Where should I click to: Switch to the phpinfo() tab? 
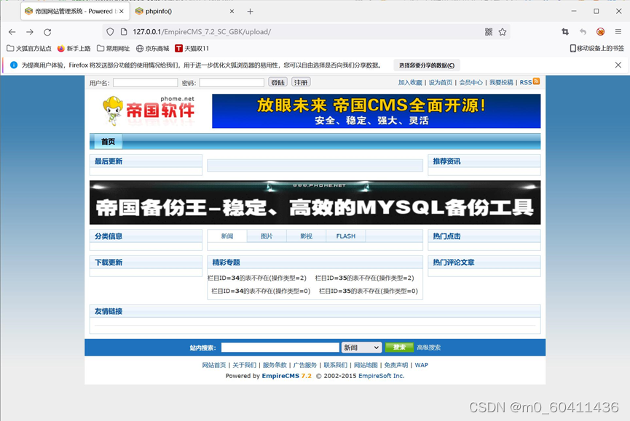185,12
